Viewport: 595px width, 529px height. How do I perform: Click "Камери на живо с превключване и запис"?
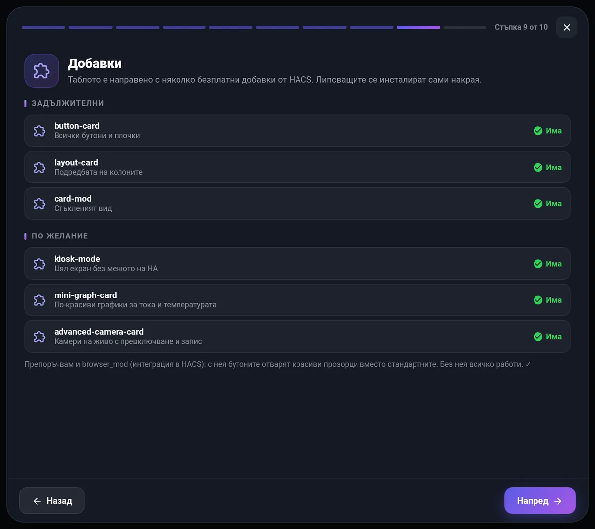tap(128, 342)
